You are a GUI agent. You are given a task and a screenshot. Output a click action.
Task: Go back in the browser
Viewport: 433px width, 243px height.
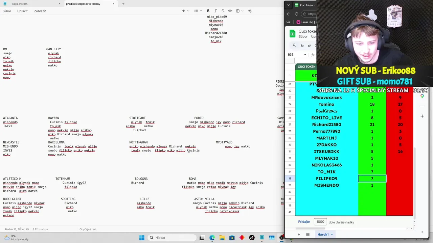click(288, 14)
